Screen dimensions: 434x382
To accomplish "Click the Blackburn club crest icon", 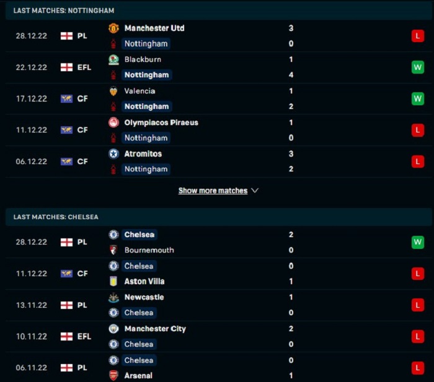I will coord(113,59).
